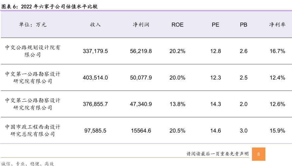Select the 中交公路规划设计院有限公司 row label
This screenshot has height=166, width=292.
click(33, 51)
